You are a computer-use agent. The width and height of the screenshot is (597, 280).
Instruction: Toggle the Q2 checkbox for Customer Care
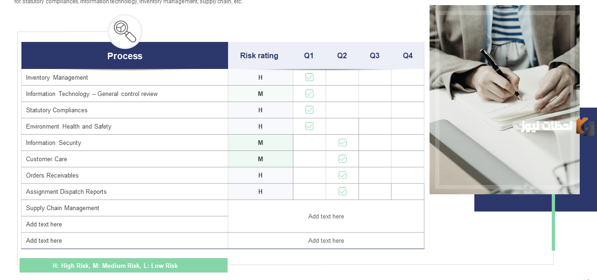click(342, 159)
